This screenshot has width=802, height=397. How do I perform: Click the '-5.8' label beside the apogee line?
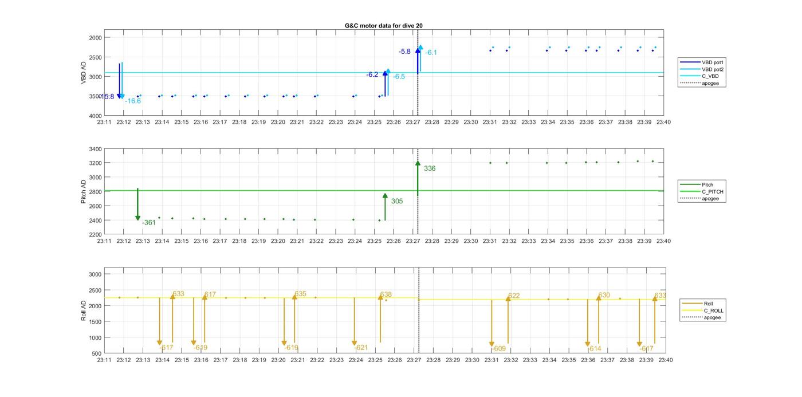click(404, 52)
